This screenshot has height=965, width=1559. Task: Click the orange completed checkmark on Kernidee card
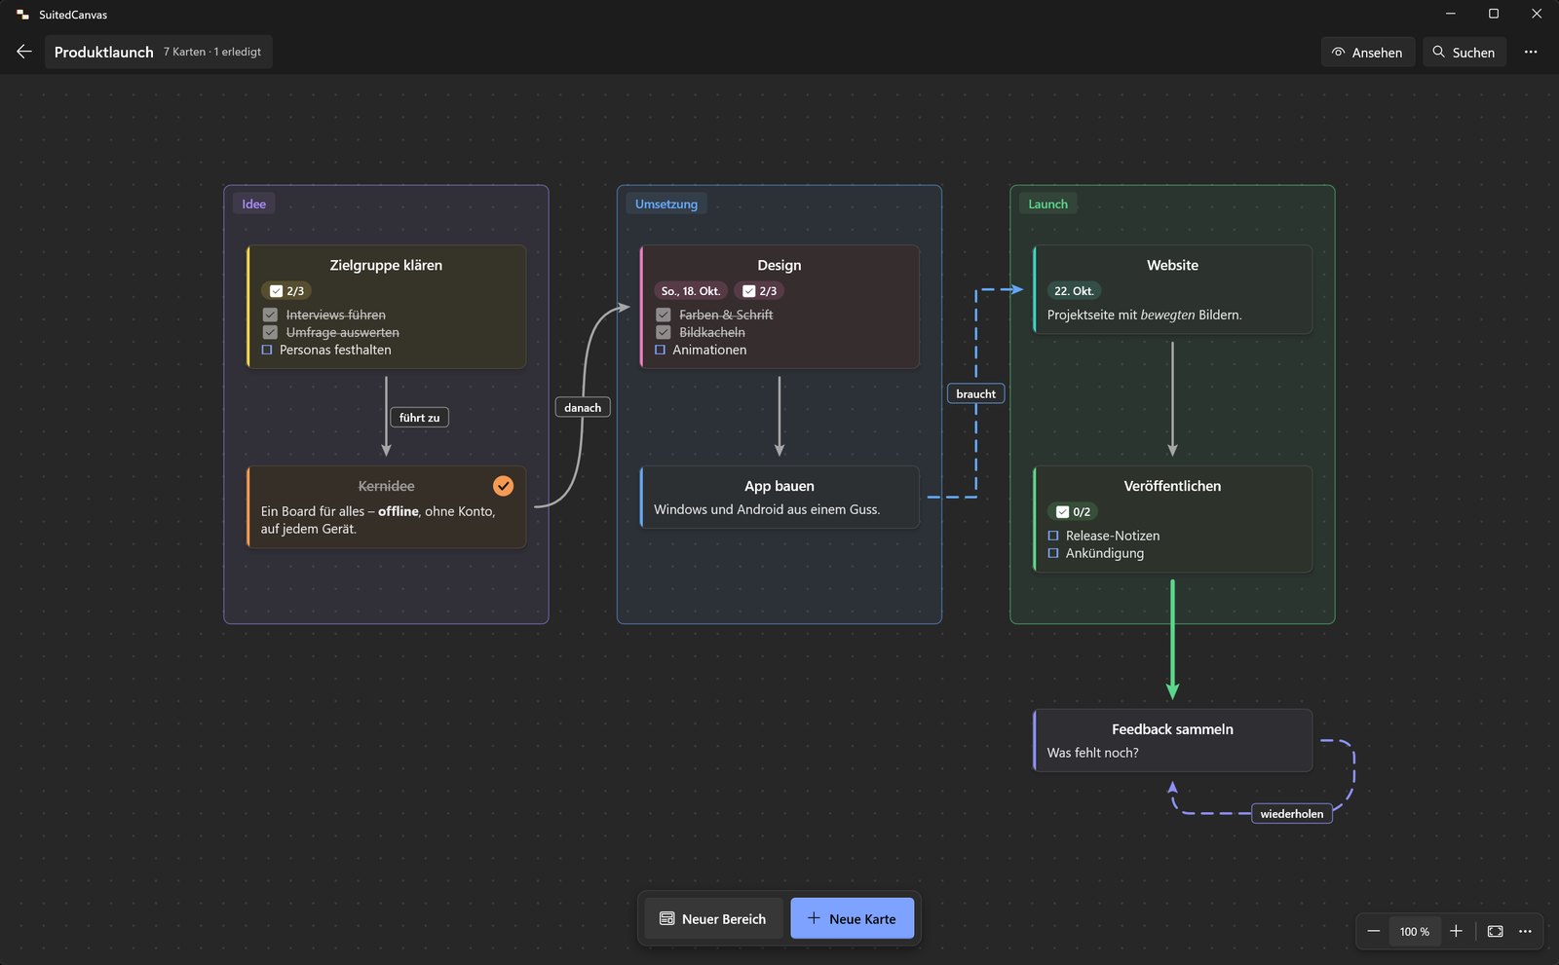coord(503,485)
